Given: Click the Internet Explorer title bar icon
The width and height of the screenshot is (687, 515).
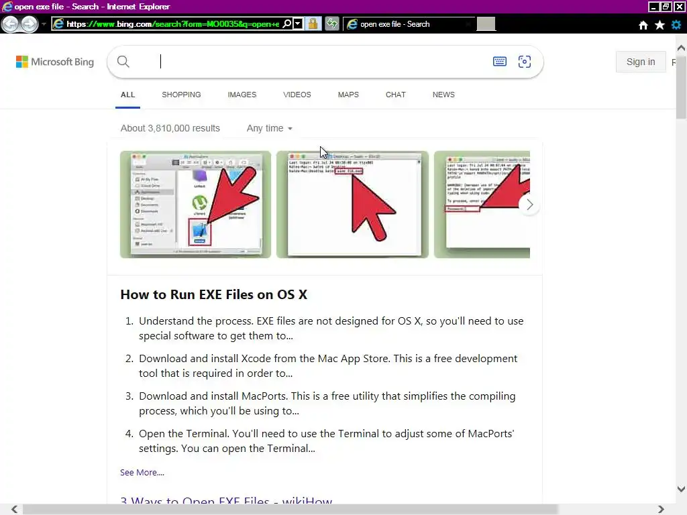Looking at the screenshot, I should point(7,7).
